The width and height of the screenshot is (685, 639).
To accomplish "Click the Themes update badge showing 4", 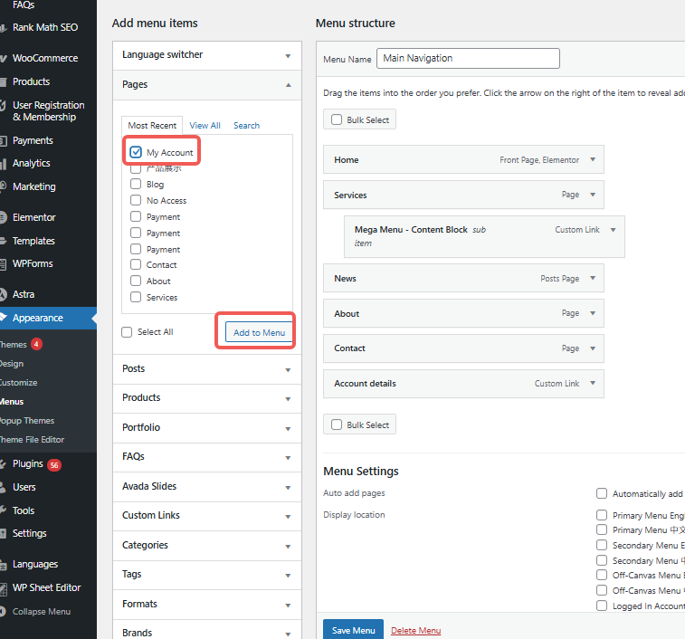I will point(36,344).
